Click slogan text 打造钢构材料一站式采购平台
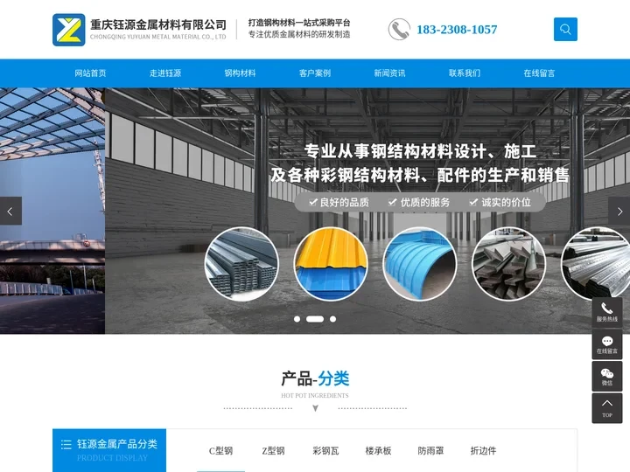Screen dimensions: 630x472 [299, 23]
